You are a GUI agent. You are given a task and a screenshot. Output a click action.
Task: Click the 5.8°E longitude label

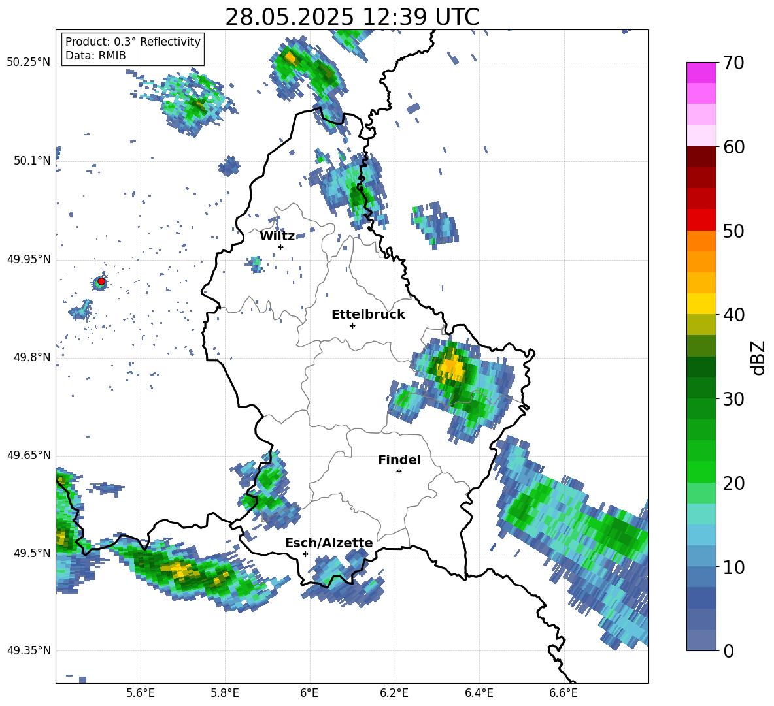coord(225,693)
